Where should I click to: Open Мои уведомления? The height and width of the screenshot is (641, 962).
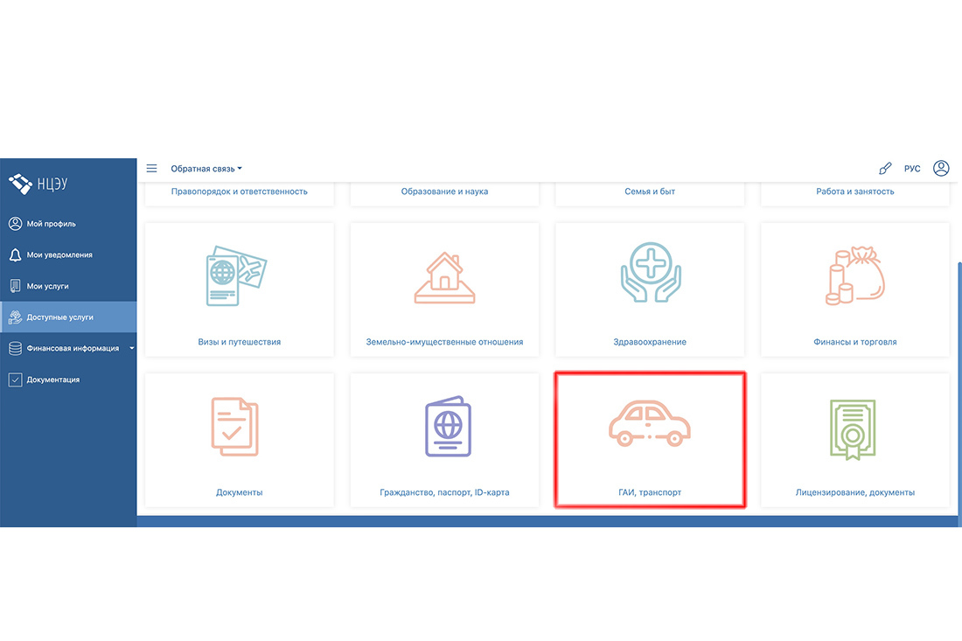pyautogui.click(x=68, y=254)
